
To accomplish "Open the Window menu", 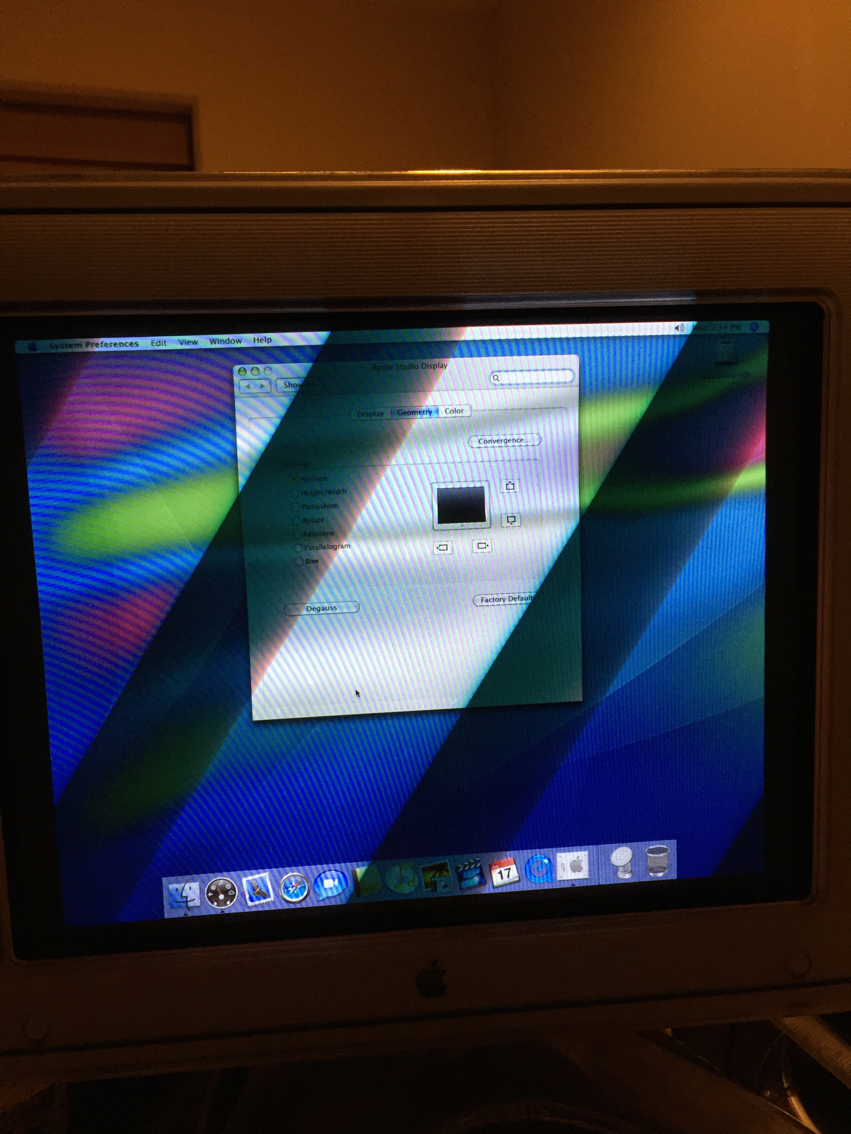I will pos(225,342).
